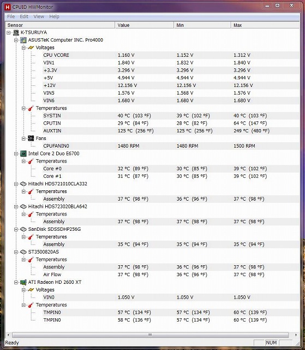Click the K-TSURUYA computer icon
Screen dimensions: 305x350
16,33
